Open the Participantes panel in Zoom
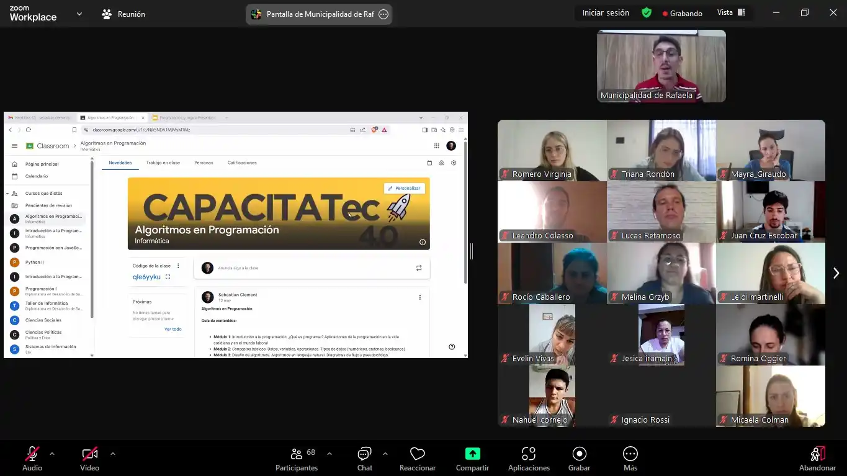 pos(297,458)
